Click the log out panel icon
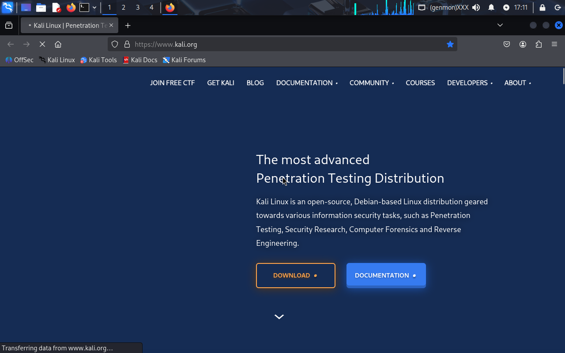Viewport: 565px width, 353px height. click(557, 8)
